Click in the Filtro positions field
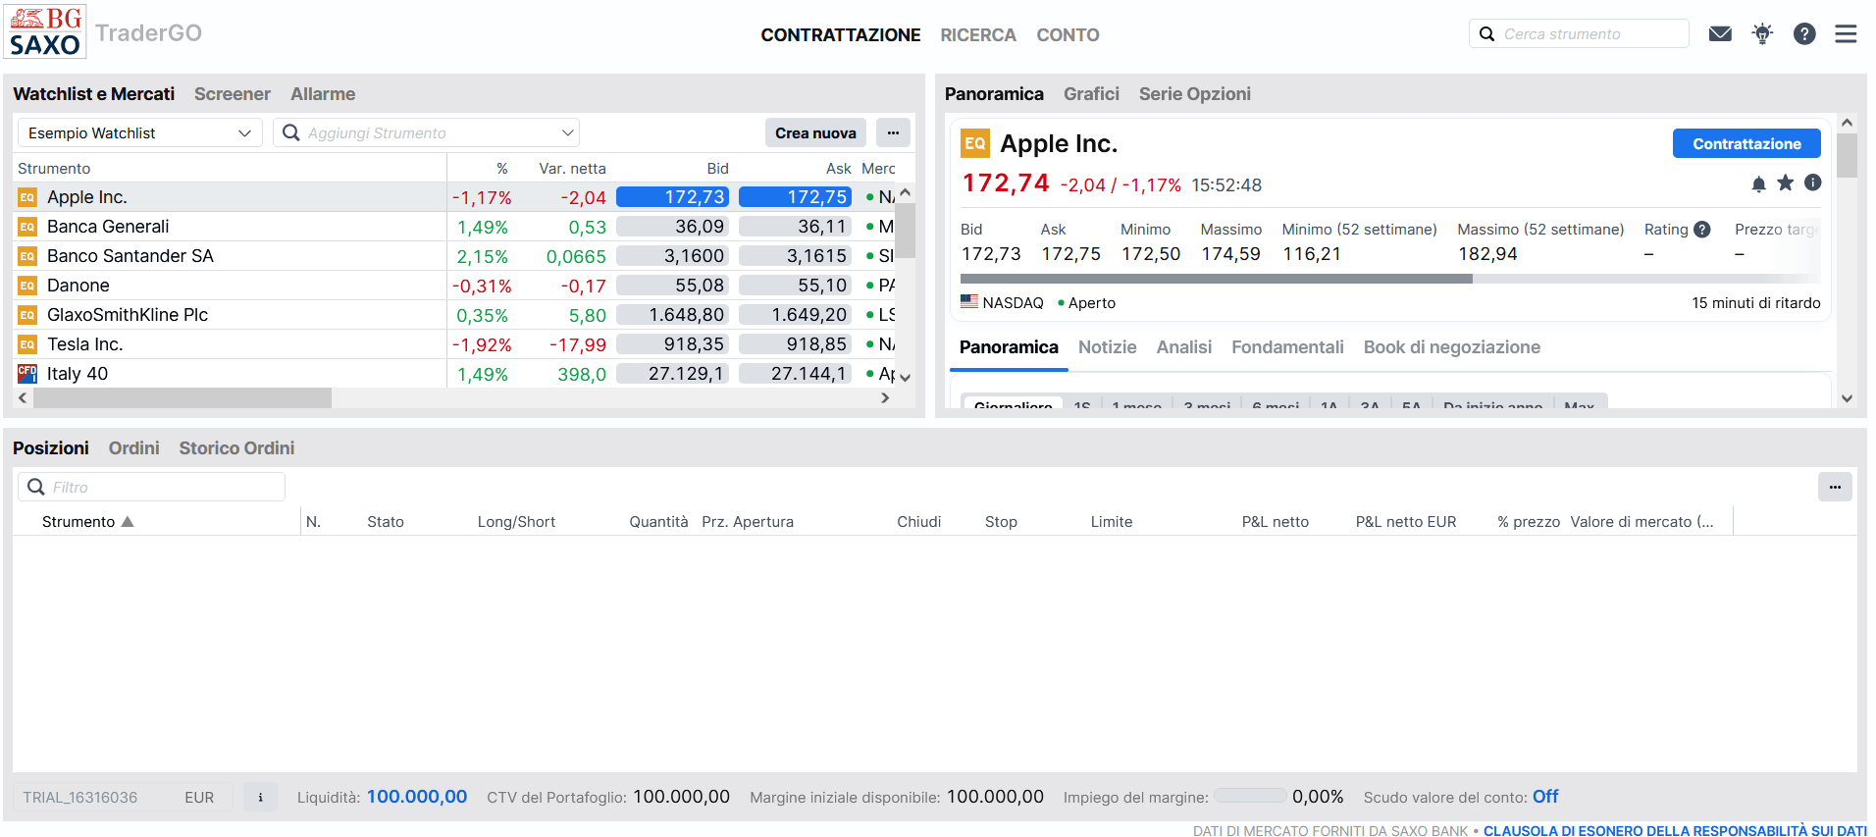 point(152,487)
